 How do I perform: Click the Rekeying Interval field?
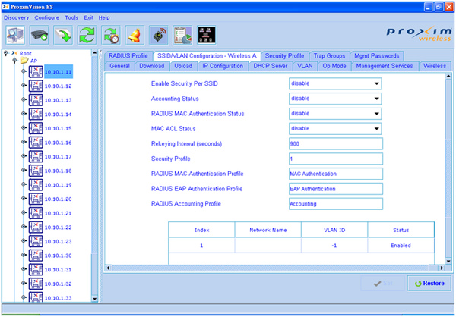336,143
